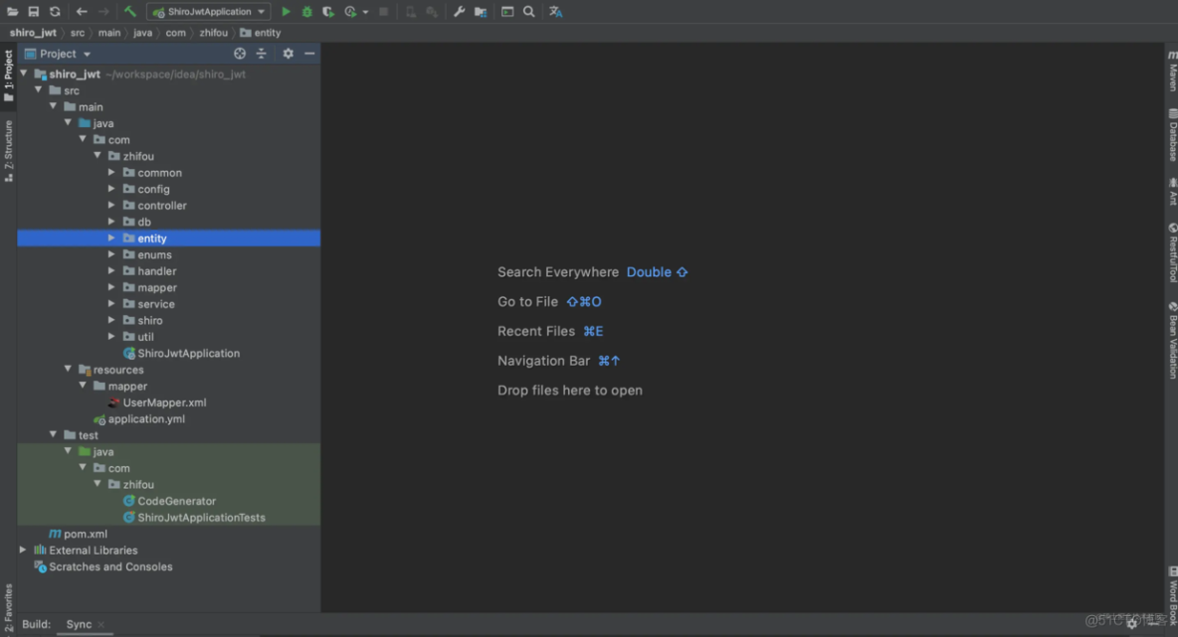Expand External Libraries node
Screen dimensions: 1178x637
23,550
